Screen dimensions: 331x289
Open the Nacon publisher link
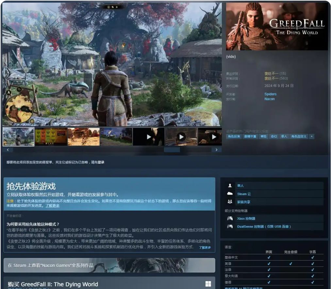tap(270, 99)
